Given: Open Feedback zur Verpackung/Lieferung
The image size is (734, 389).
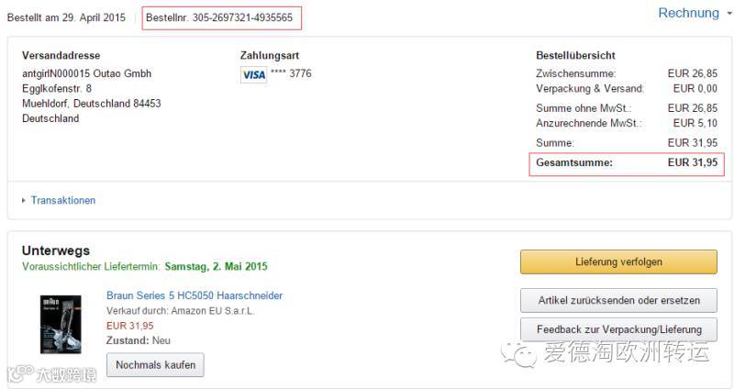Looking at the screenshot, I should pyautogui.click(x=618, y=329).
